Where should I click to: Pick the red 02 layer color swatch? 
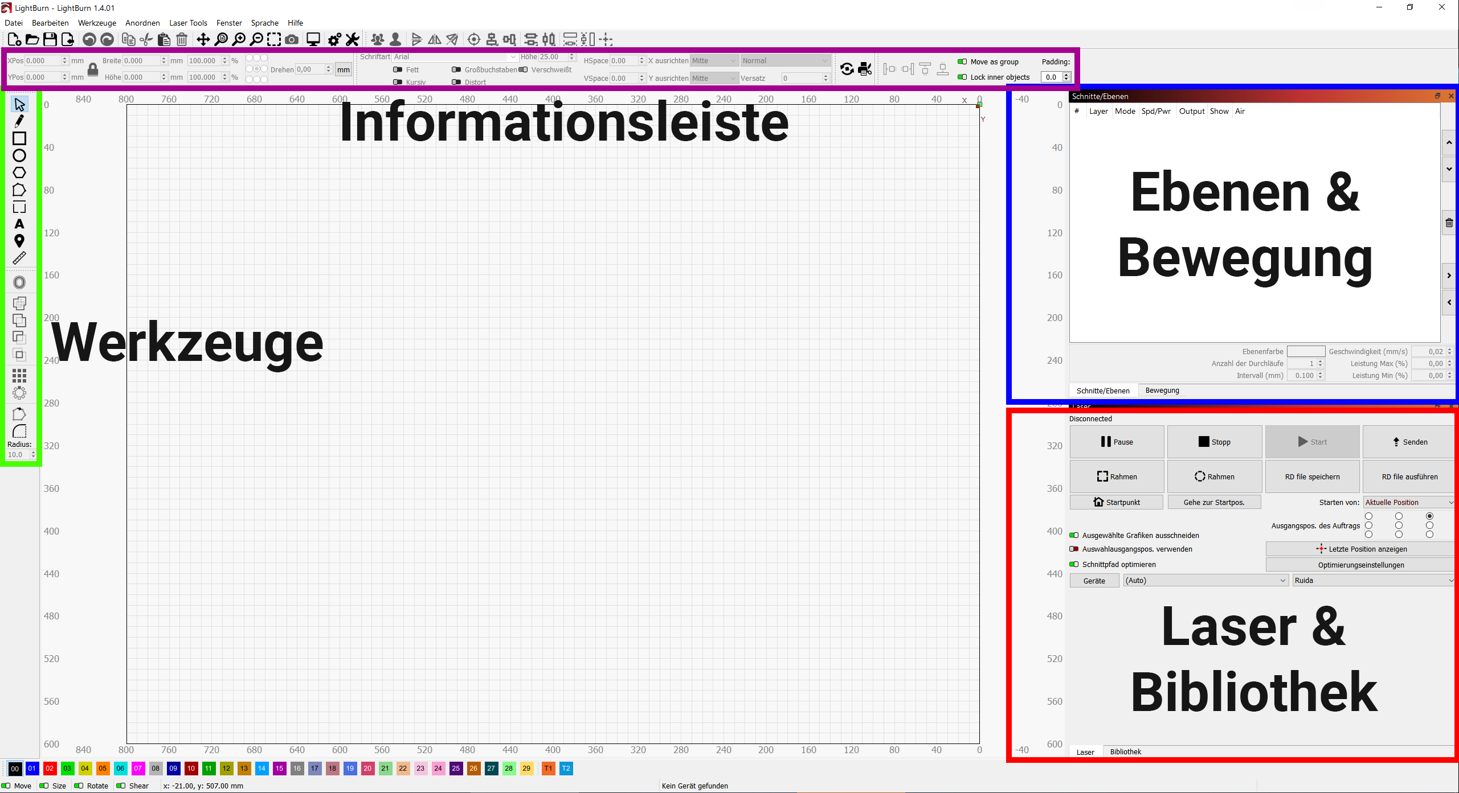click(50, 769)
